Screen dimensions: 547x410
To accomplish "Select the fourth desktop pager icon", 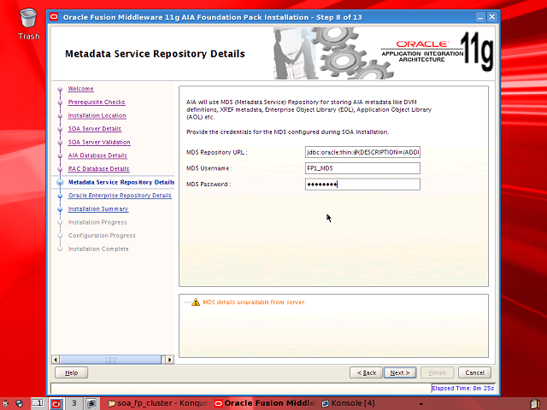I will pos(91,403).
